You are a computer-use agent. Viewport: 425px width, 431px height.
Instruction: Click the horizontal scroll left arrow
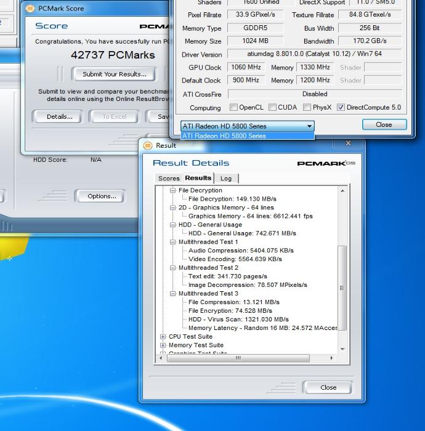tap(161, 358)
